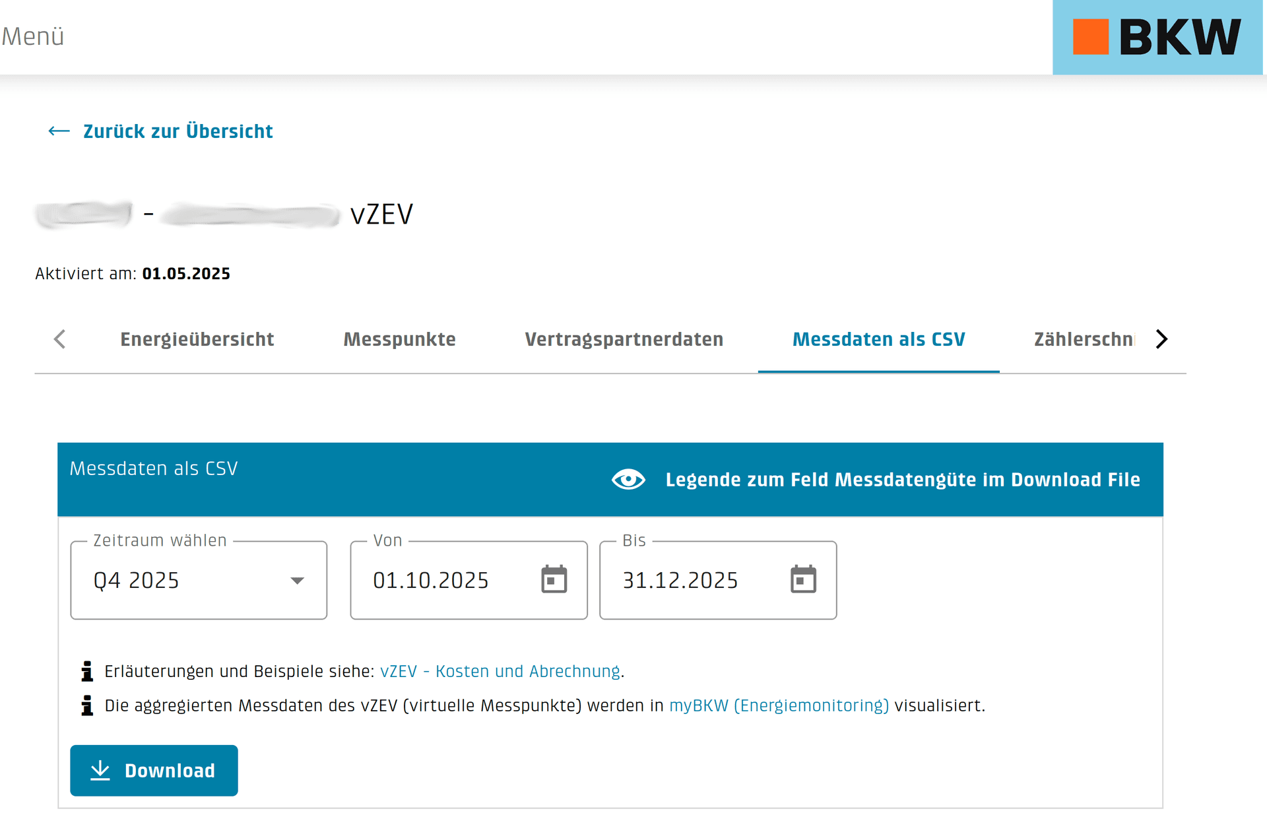The width and height of the screenshot is (1267, 815).
Task: Click the left arrow beside Zurück zur Übersicht
Action: pos(59,131)
